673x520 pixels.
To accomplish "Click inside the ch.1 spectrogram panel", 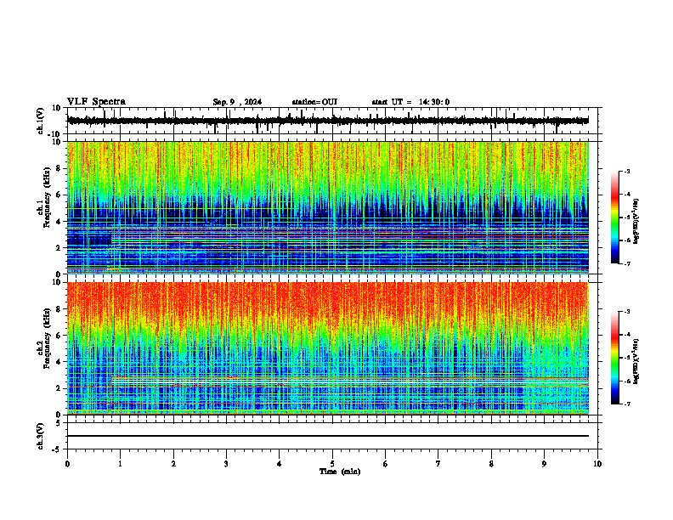I will [328, 207].
